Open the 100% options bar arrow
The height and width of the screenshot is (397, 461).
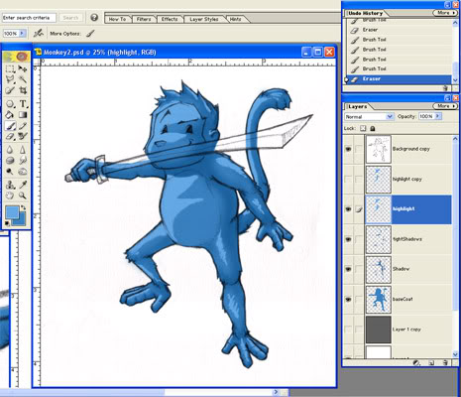tap(23, 34)
